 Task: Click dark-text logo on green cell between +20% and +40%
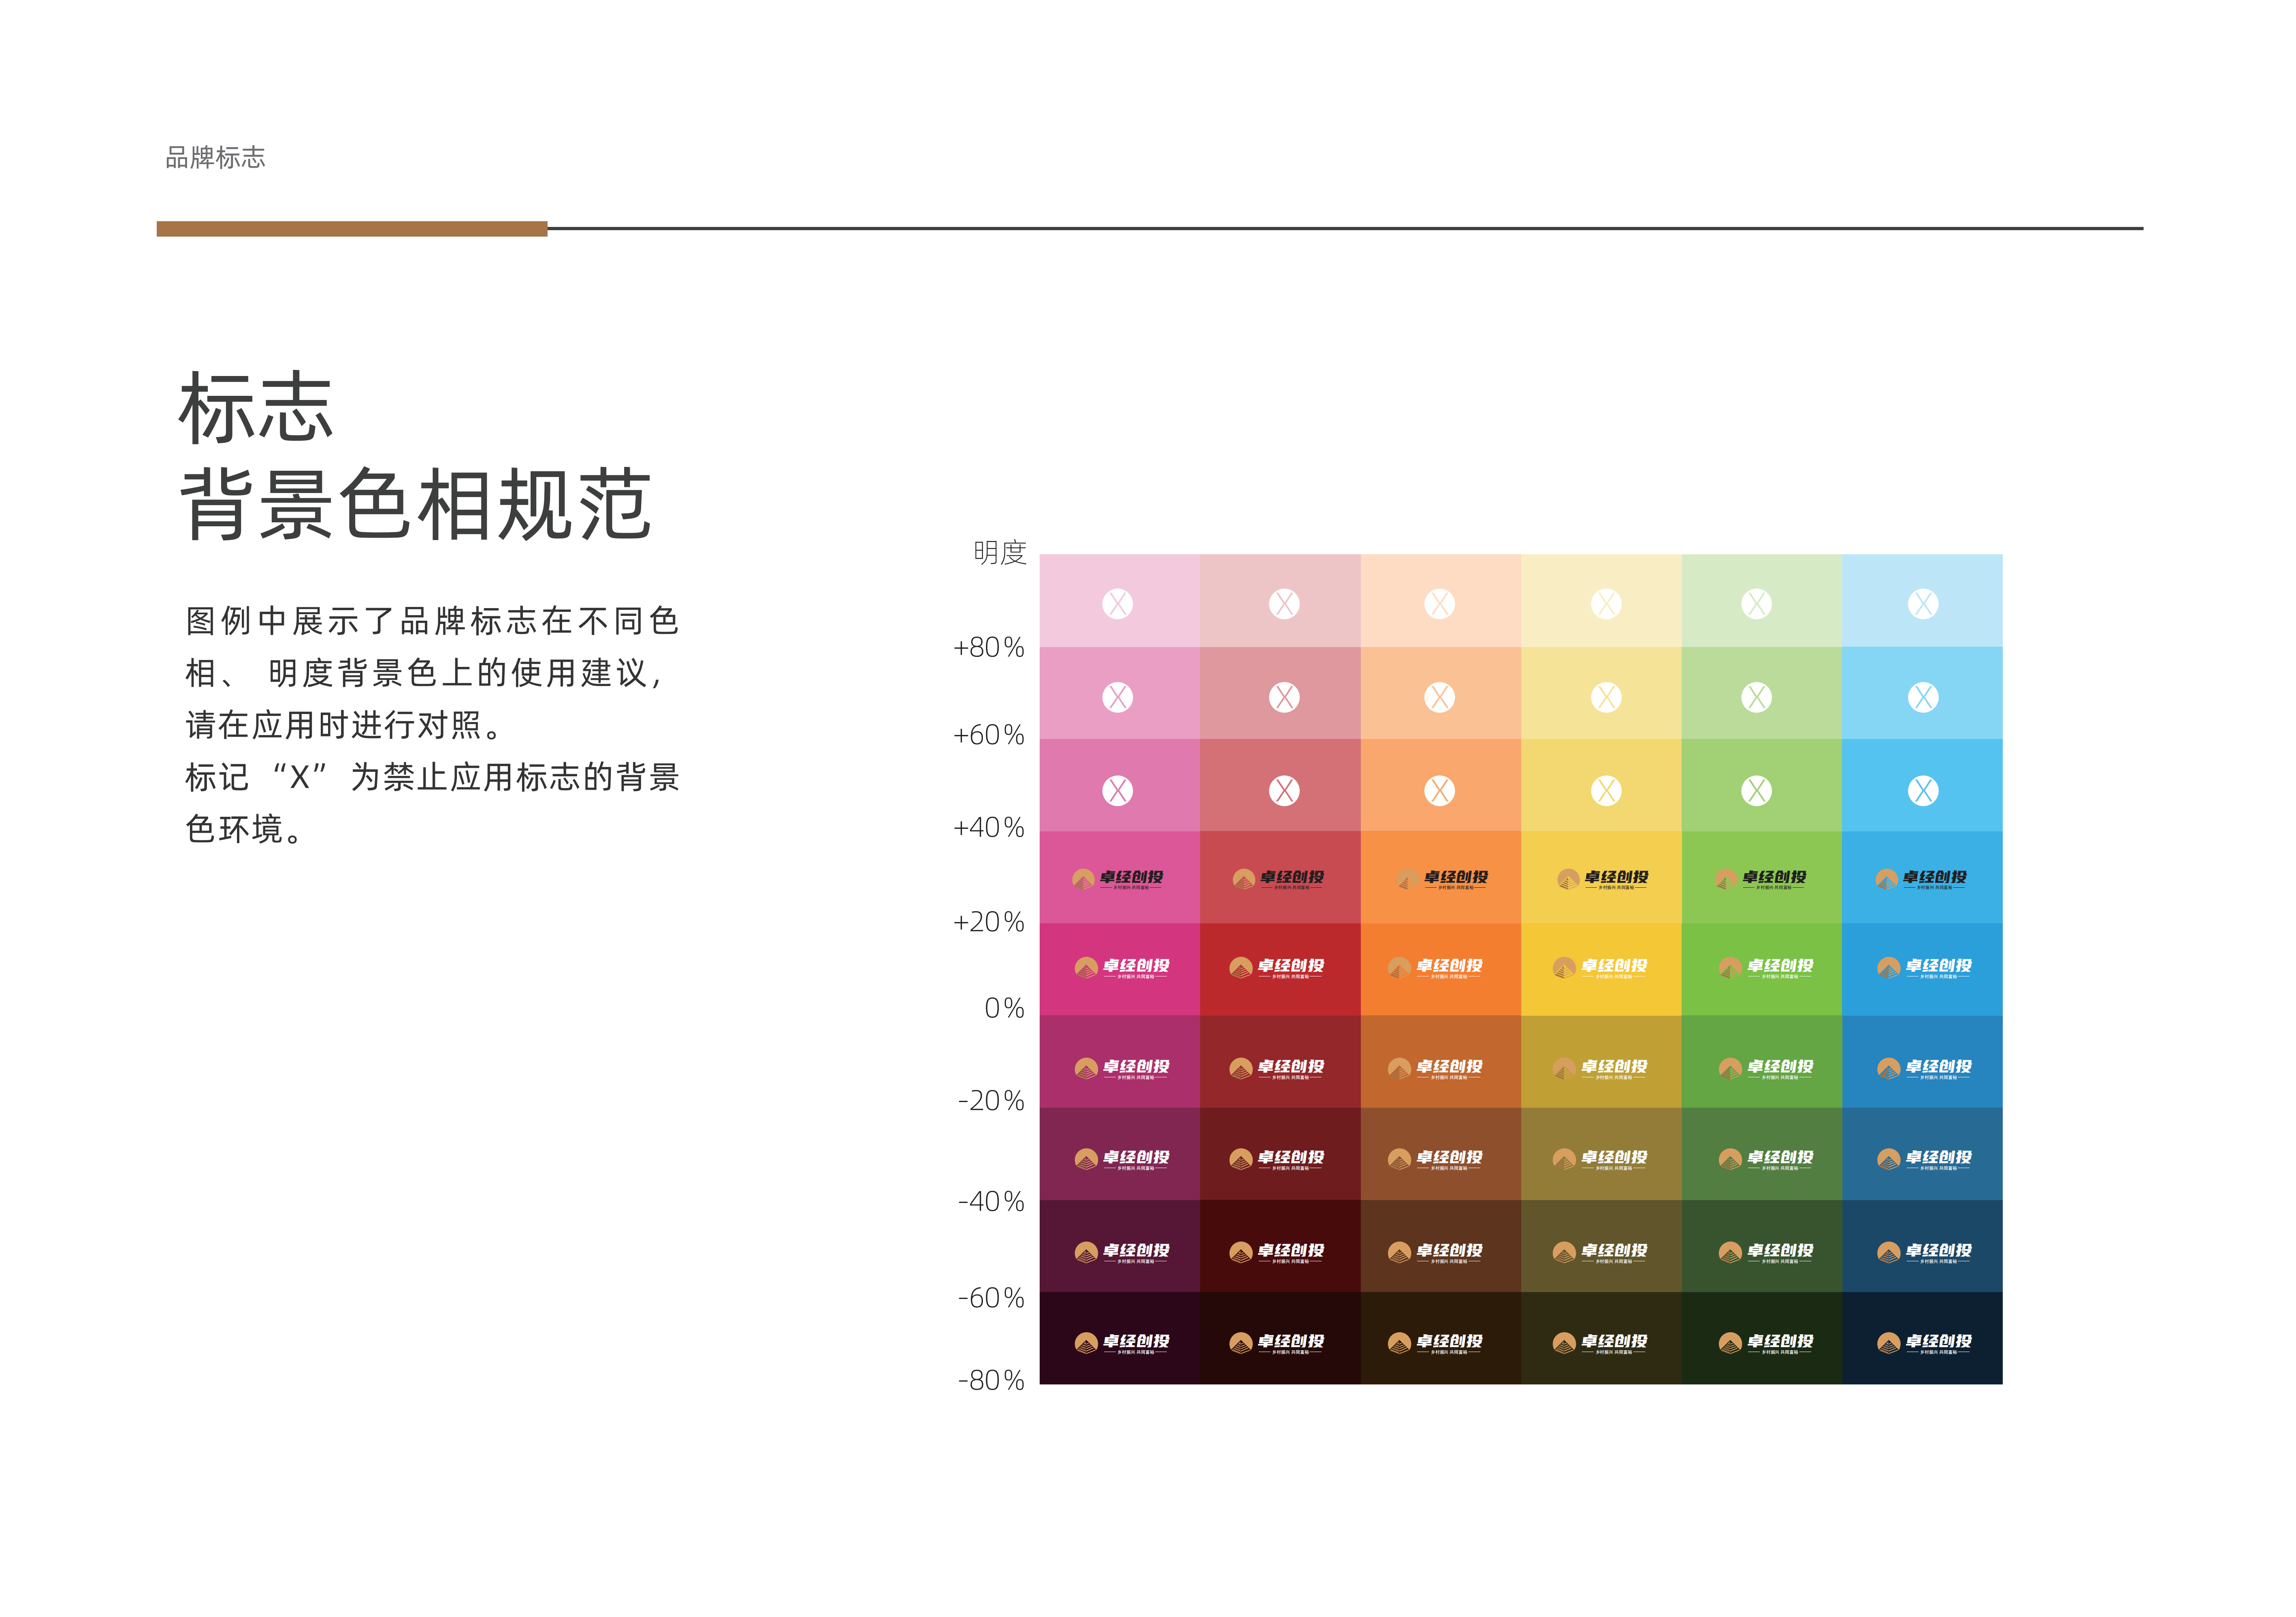point(1760,880)
